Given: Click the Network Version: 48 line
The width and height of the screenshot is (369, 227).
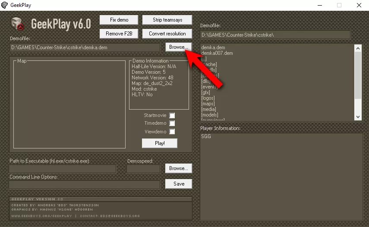Looking at the screenshot, I should click(152, 78).
